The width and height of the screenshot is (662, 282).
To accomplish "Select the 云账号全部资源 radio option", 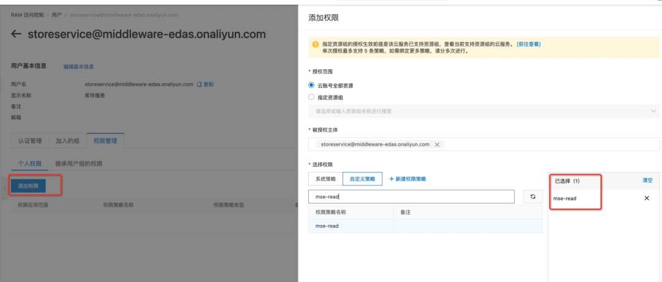I will 311,85.
